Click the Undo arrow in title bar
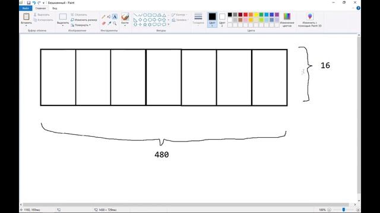380x213 pixels. pyautogui.click(x=34, y=2)
